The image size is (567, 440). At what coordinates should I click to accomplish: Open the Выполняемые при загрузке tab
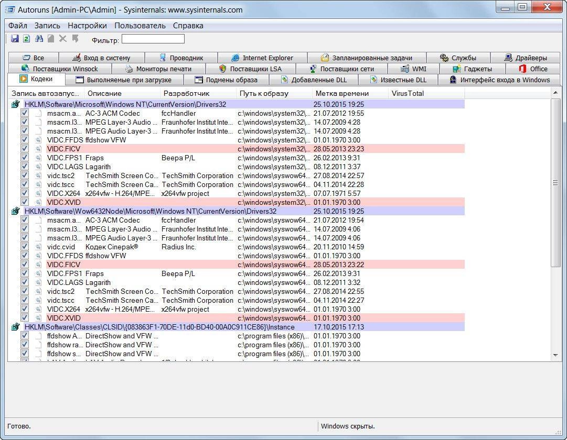click(124, 80)
